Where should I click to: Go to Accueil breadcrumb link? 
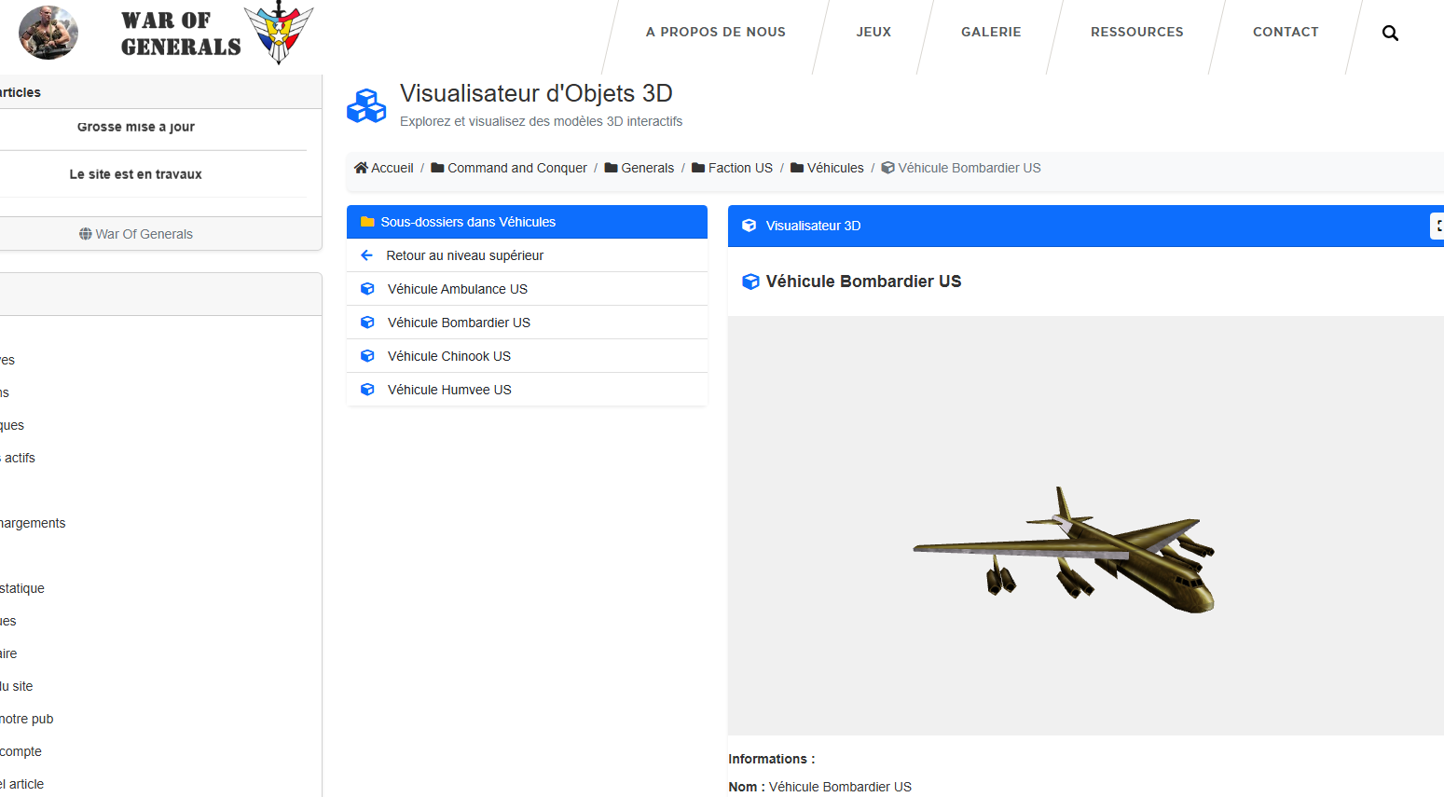pos(384,168)
